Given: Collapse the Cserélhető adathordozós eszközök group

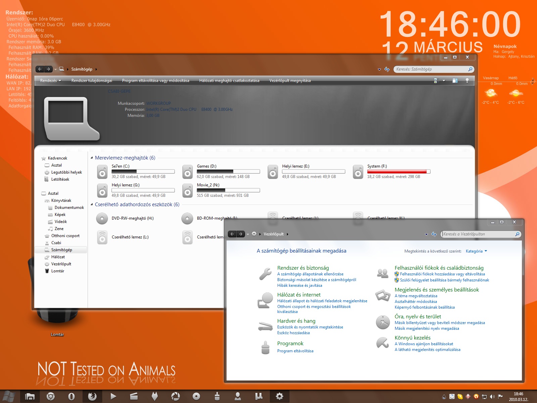Looking at the screenshot, I should click(92, 204).
